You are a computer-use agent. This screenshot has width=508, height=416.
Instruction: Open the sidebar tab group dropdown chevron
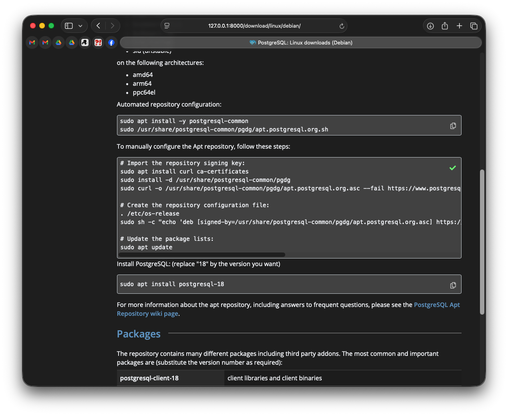click(x=80, y=26)
